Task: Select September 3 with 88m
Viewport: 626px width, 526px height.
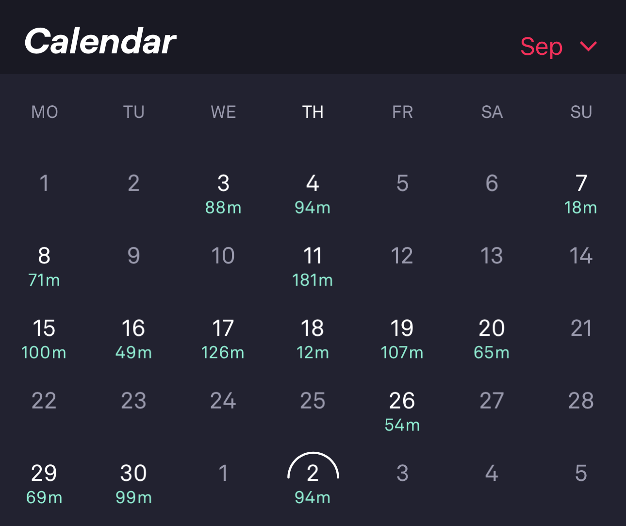Action: coord(223,193)
